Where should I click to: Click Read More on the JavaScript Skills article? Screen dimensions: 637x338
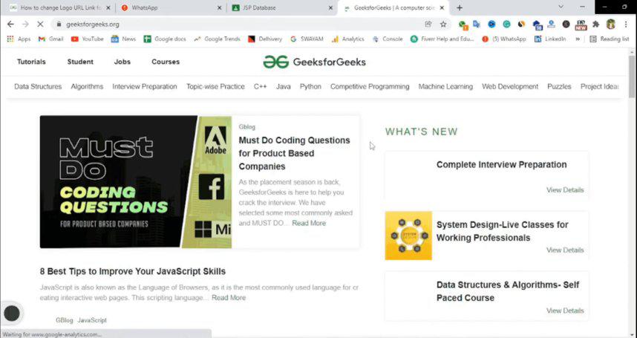(229, 298)
